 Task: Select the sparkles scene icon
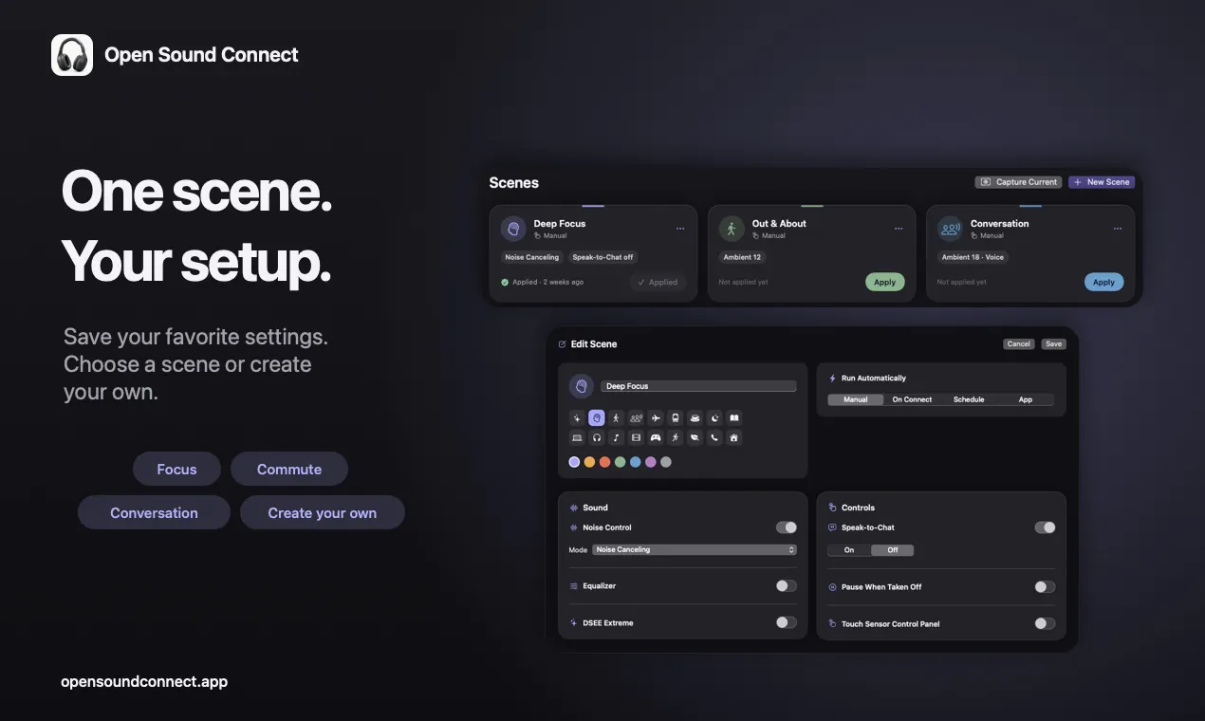pyautogui.click(x=577, y=417)
